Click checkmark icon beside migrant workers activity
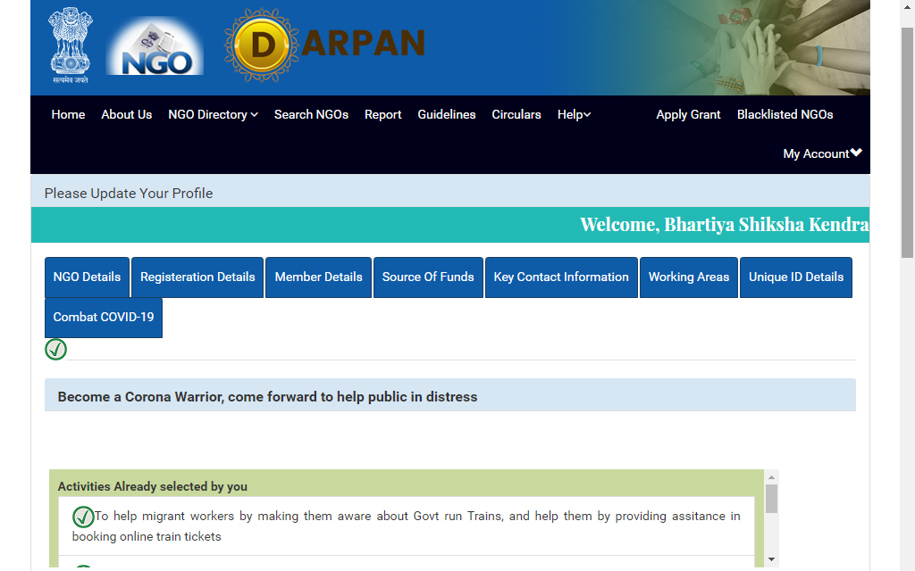This screenshot has height=571, width=915. point(83,517)
